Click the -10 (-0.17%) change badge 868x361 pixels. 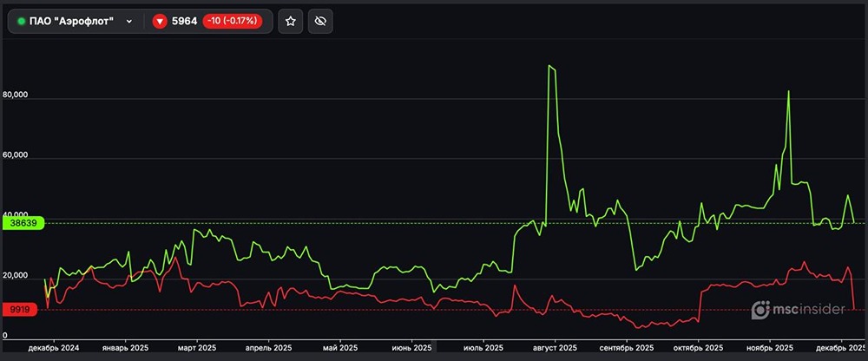coord(233,21)
